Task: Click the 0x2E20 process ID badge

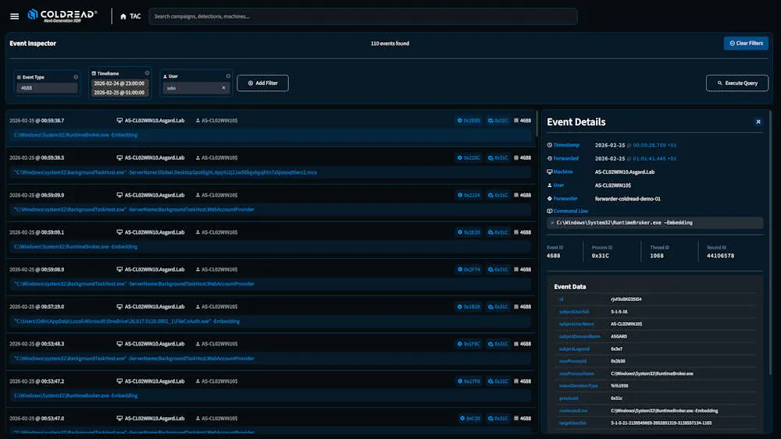Action: point(469,232)
